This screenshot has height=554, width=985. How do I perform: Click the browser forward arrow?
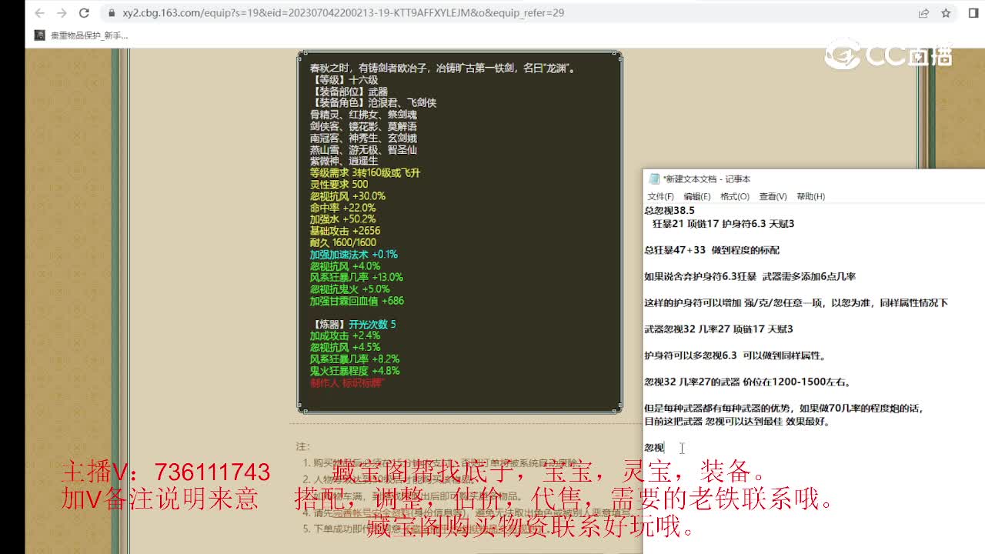[x=62, y=13]
